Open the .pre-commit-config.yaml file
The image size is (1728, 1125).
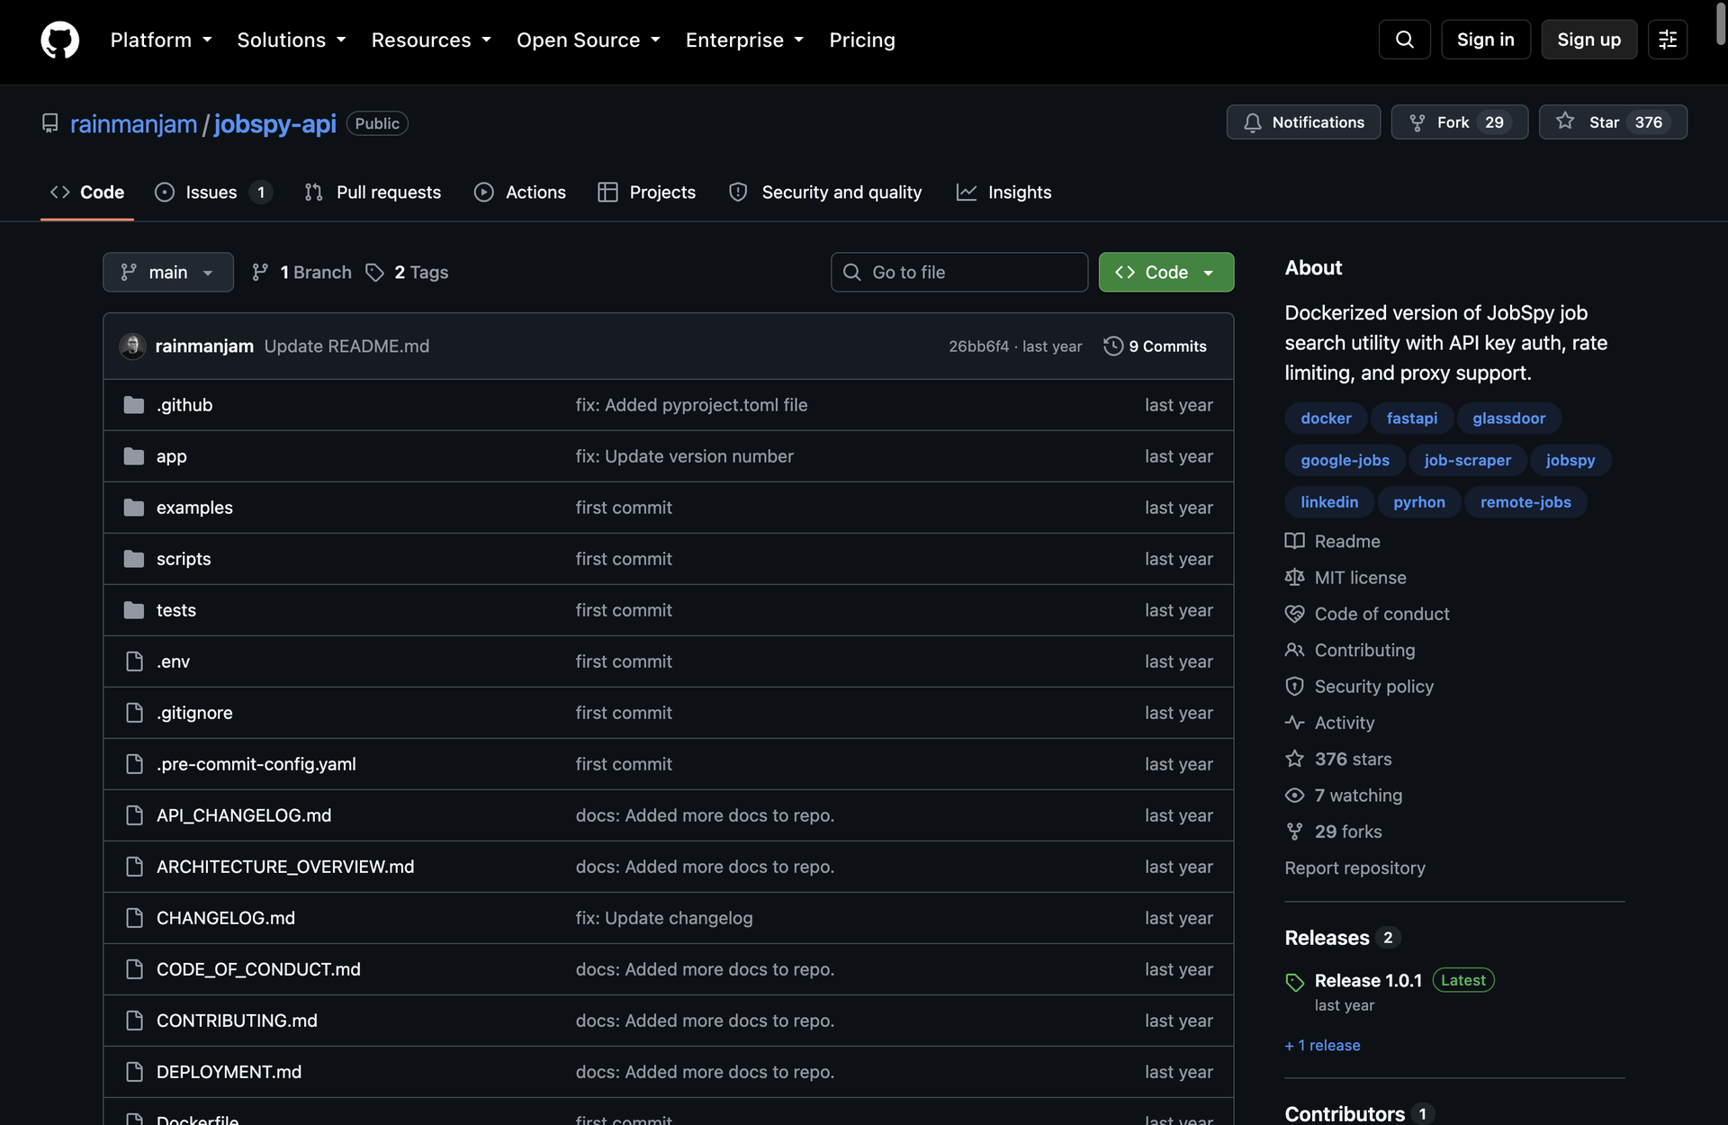point(256,764)
